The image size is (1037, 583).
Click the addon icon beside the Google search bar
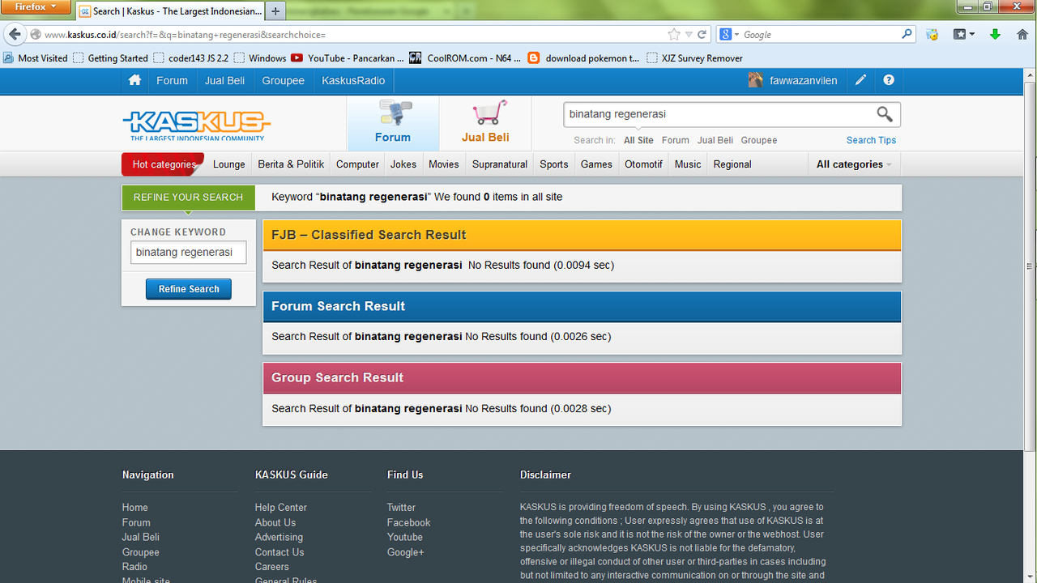pyautogui.click(x=932, y=35)
